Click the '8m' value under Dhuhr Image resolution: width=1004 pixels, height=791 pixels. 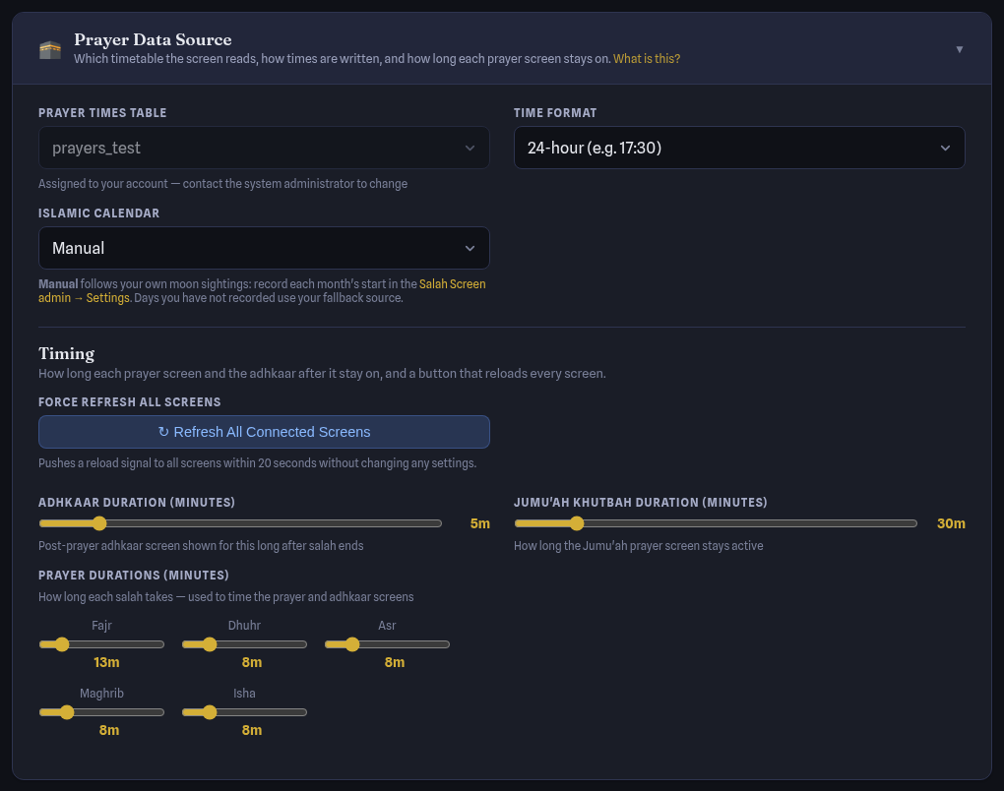(252, 662)
